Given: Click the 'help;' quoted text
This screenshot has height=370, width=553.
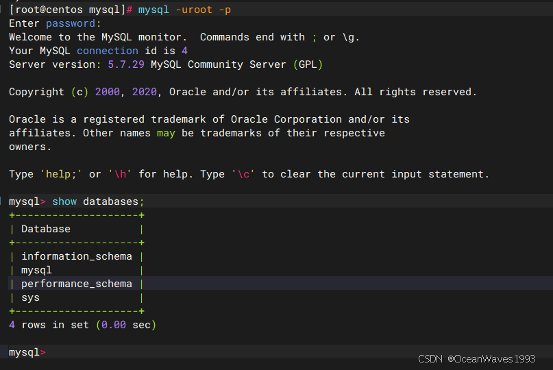Looking at the screenshot, I should pos(62,174).
